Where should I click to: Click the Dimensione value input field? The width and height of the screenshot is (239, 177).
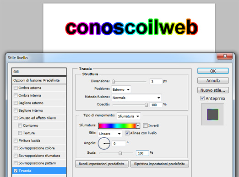click(x=156, y=82)
